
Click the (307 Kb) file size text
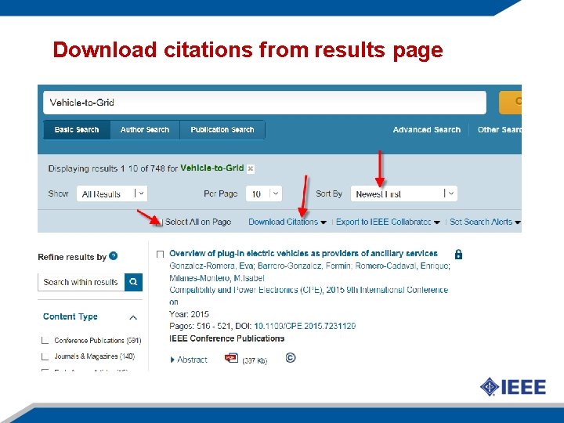tap(255, 360)
